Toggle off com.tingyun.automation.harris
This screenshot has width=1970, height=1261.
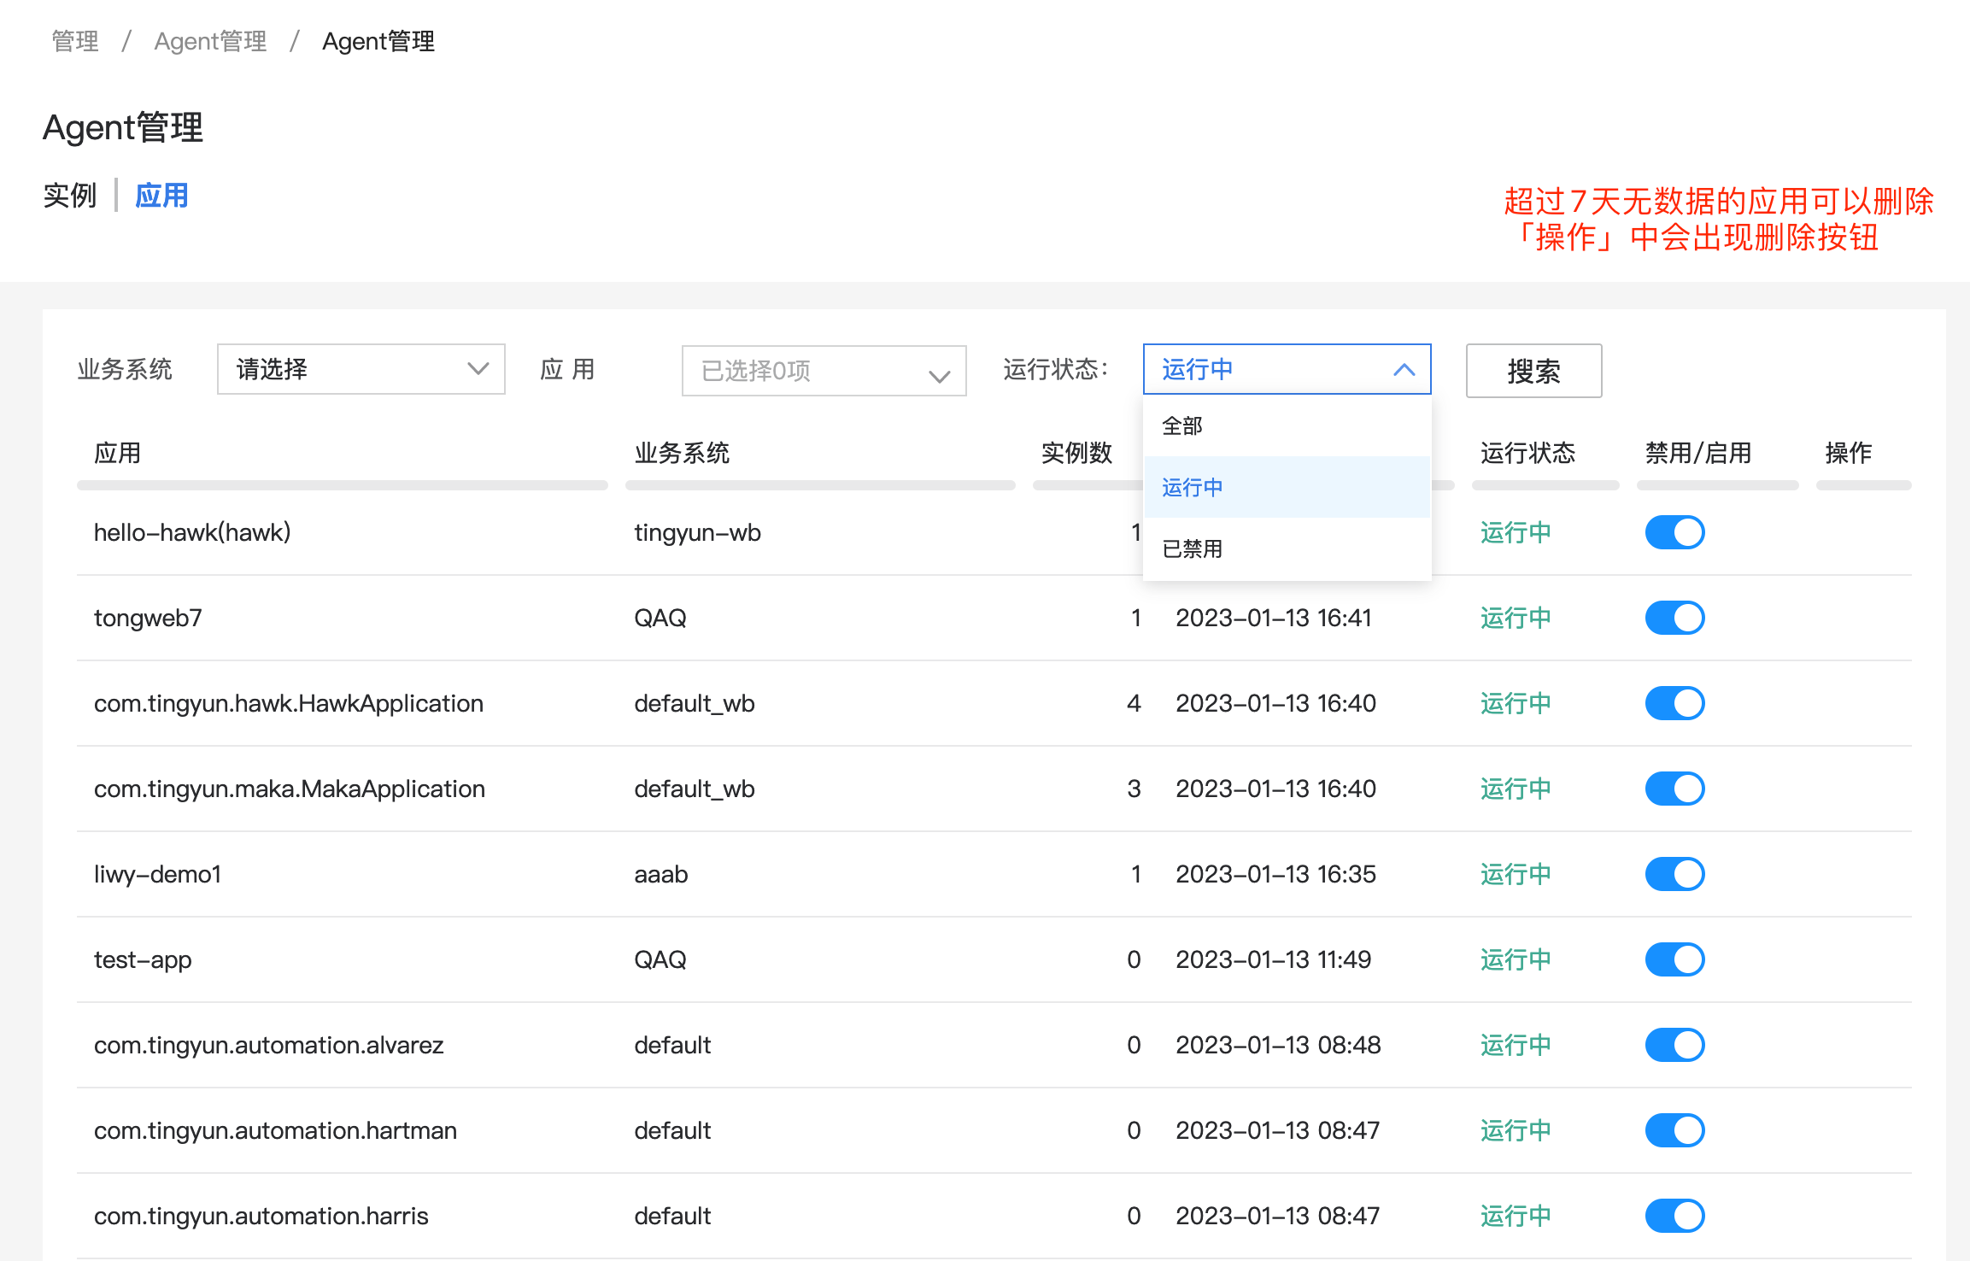(1674, 1215)
